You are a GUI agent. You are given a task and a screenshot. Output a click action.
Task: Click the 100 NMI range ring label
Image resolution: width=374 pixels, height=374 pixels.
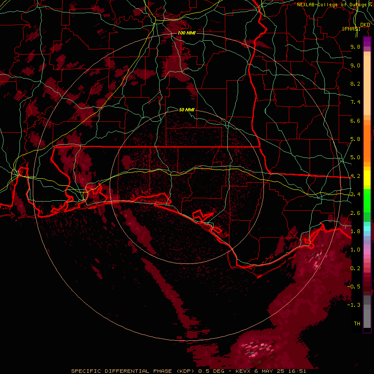(x=187, y=33)
